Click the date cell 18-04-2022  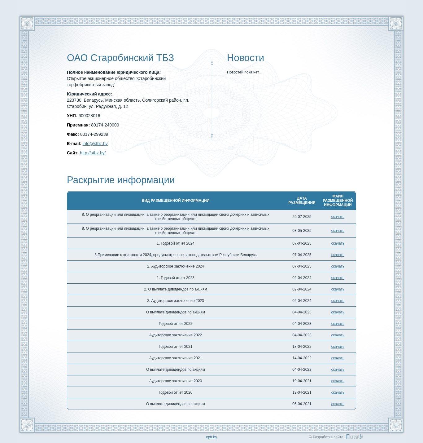302,347
